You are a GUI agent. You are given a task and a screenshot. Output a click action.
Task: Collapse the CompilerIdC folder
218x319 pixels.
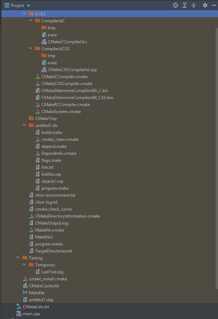(31, 20)
